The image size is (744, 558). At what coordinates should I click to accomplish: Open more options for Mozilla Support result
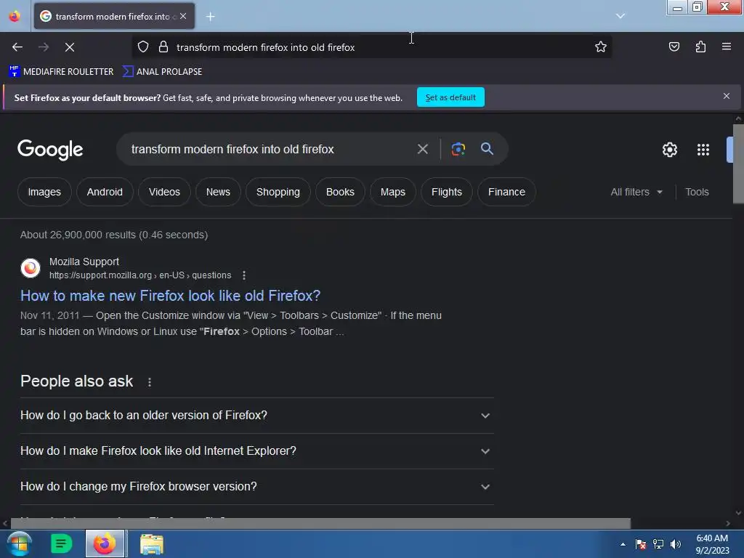click(244, 275)
